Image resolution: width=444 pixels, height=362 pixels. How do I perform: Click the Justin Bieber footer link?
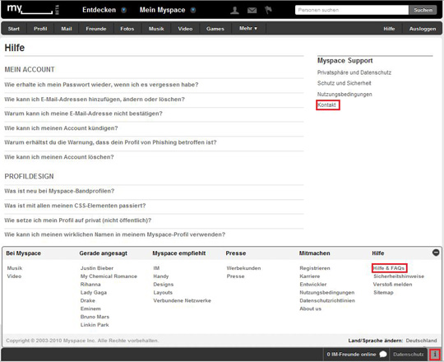pos(97,268)
